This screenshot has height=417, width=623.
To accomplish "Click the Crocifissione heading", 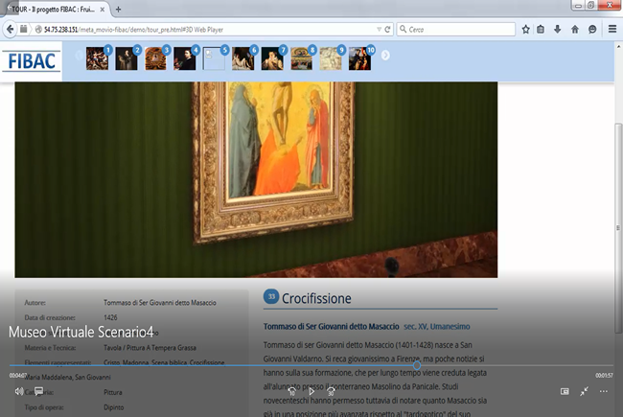I will click(x=316, y=298).
